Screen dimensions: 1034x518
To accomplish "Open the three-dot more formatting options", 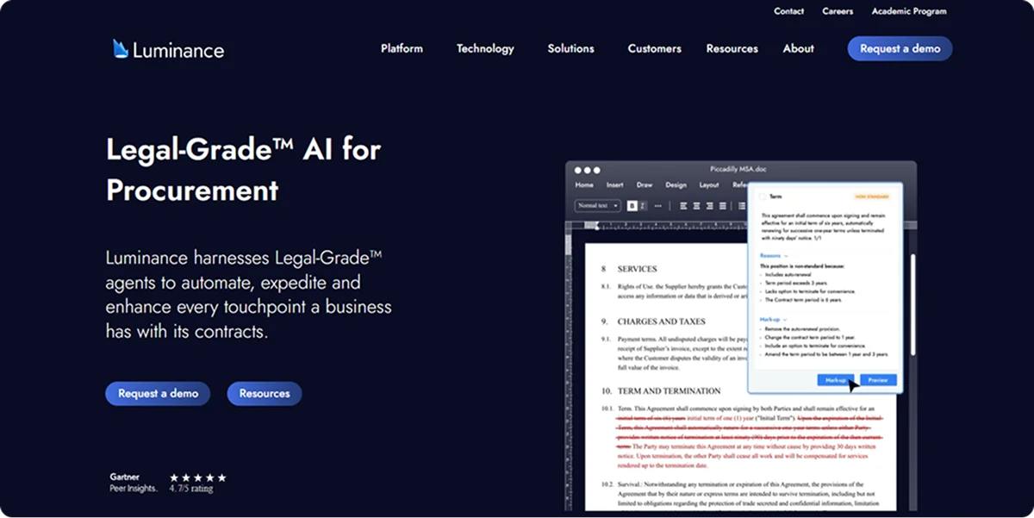I will pyautogui.click(x=658, y=206).
